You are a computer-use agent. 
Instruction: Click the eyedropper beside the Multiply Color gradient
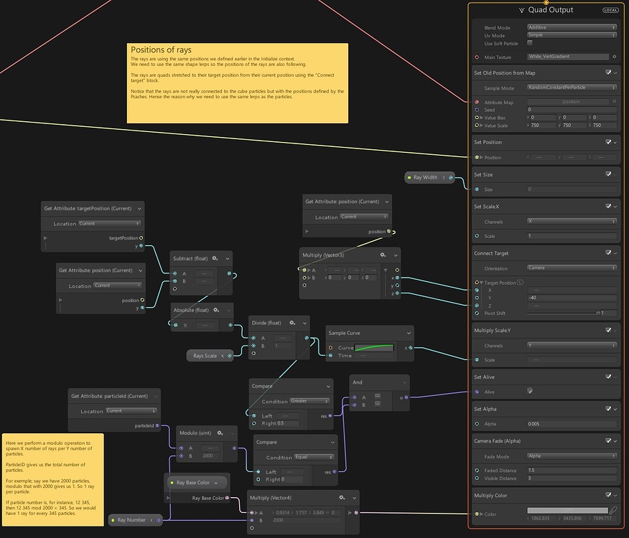(x=613, y=510)
